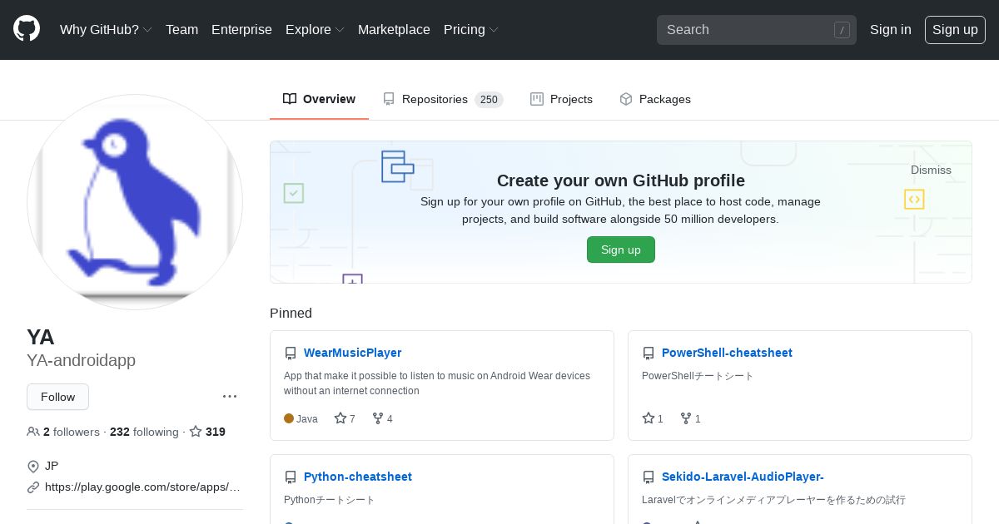
Task: Click the JP location pin icon
Action: pyautogui.click(x=33, y=466)
